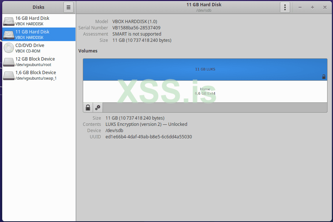Click the 16 GB Hard Disk drive icon
The height and width of the screenshot is (222, 333).
click(9, 21)
